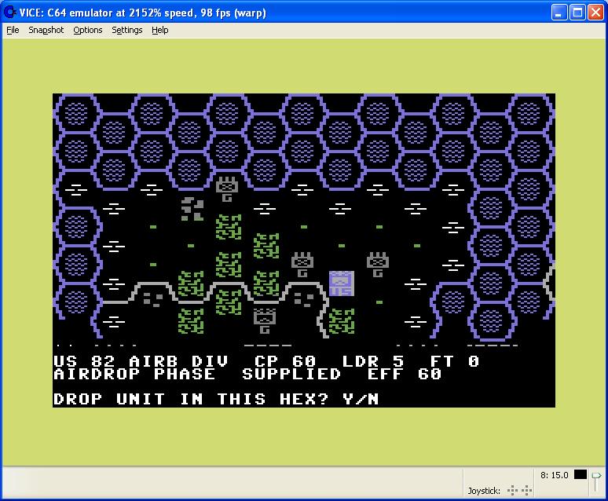Click the VICE application icon in title bar
This screenshot has height=501, width=608.
pyautogui.click(x=9, y=13)
